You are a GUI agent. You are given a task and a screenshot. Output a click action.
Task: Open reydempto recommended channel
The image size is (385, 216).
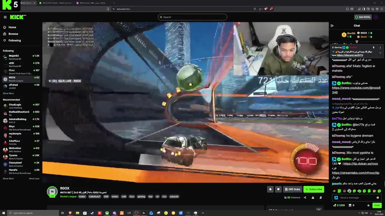tap(21, 135)
